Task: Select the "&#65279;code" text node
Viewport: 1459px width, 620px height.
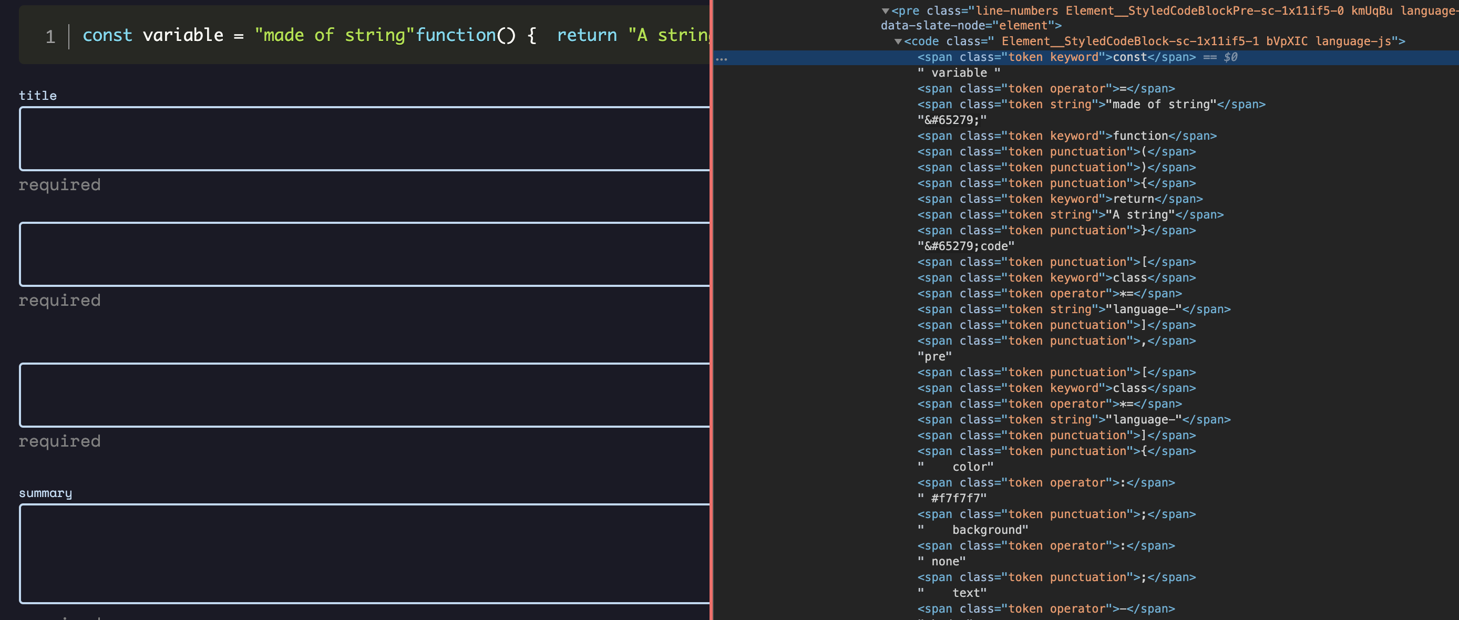Action: click(965, 246)
